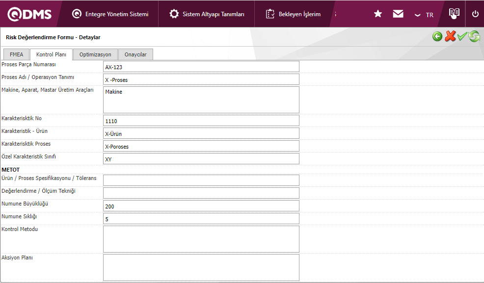Click the Değerlendirme / Ölçüm Tekniği field
Viewport: 484px width, 283px height.
click(201, 193)
